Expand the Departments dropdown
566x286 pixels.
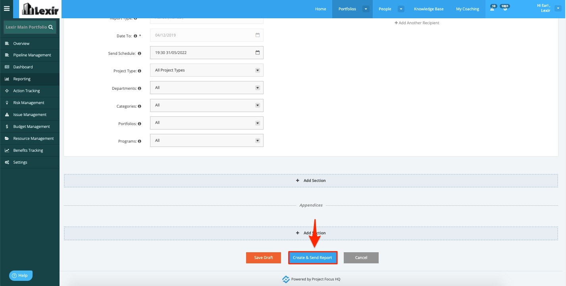pyautogui.click(x=207, y=88)
